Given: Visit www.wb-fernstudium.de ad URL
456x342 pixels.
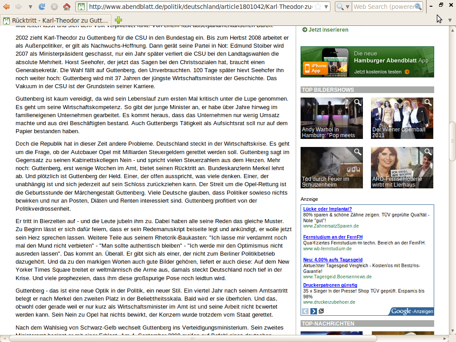Looking at the screenshot, I should click(327, 248).
